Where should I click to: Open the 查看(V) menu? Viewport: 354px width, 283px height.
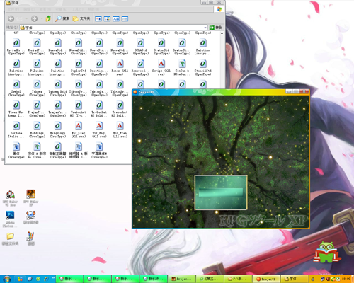[x=45, y=9]
